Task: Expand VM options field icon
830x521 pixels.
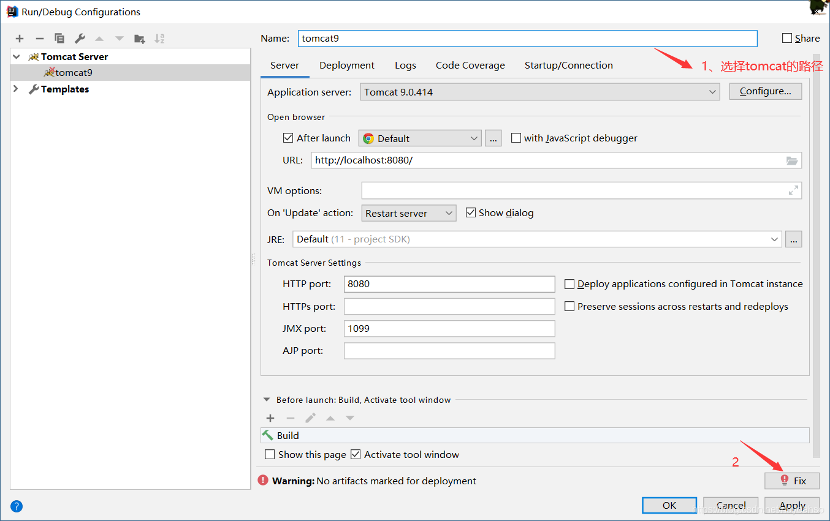Action: (794, 190)
